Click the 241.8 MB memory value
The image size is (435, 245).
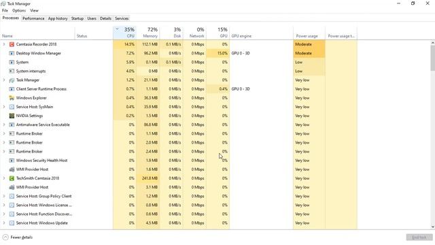[x=150, y=178]
